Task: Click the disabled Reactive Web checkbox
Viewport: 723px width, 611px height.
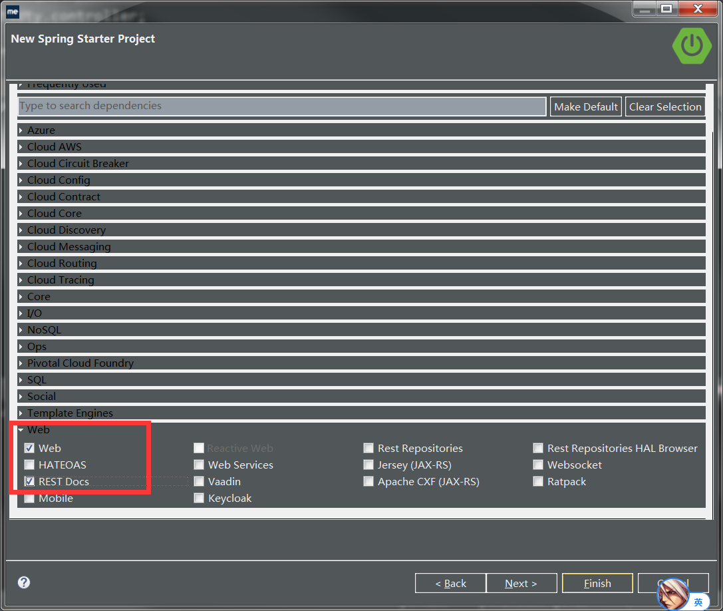Action: tap(199, 448)
